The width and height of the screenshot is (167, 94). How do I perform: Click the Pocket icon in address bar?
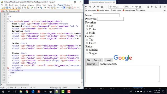[x=136, y=7]
